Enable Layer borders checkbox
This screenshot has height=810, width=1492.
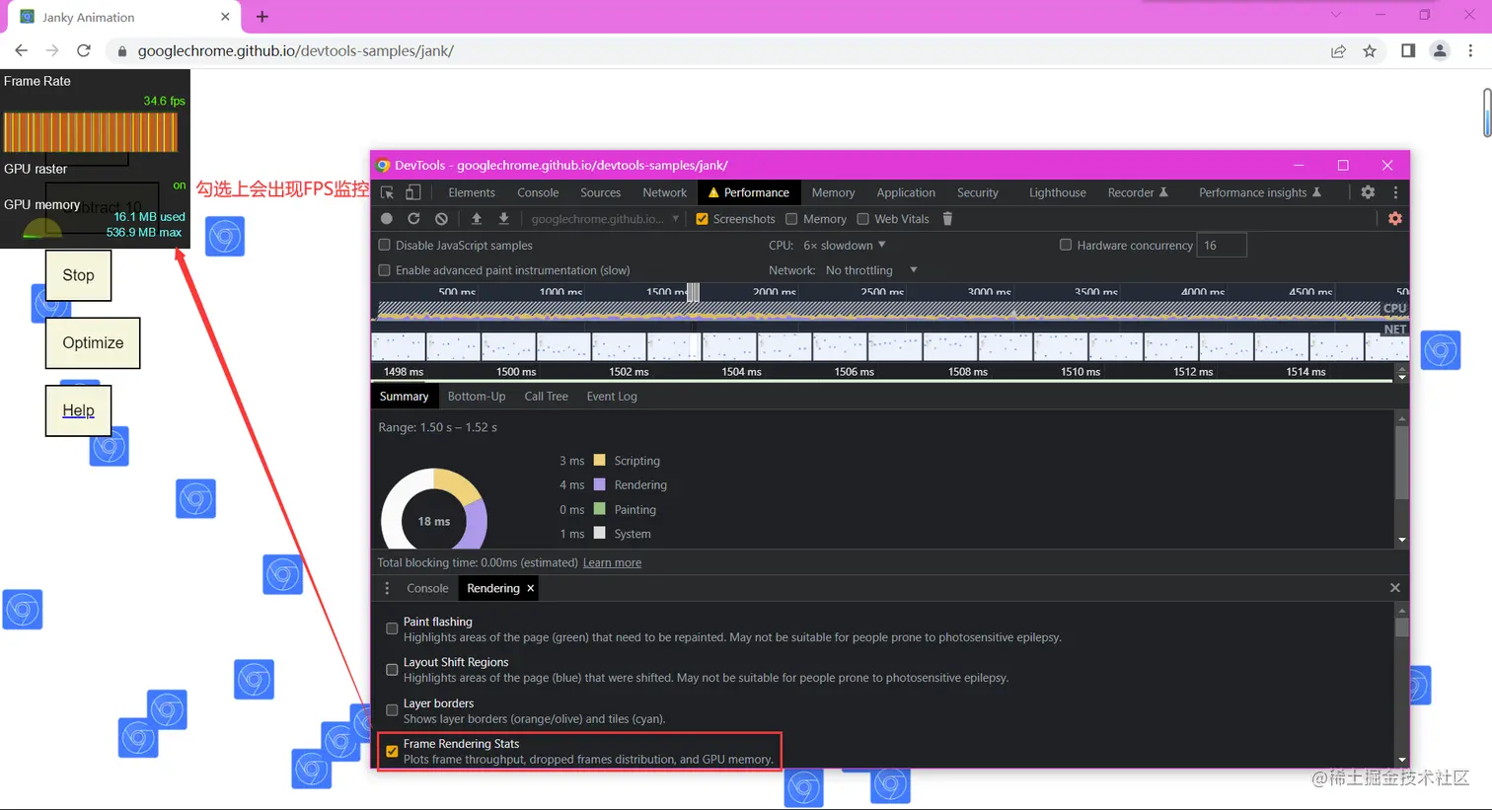coord(392,710)
